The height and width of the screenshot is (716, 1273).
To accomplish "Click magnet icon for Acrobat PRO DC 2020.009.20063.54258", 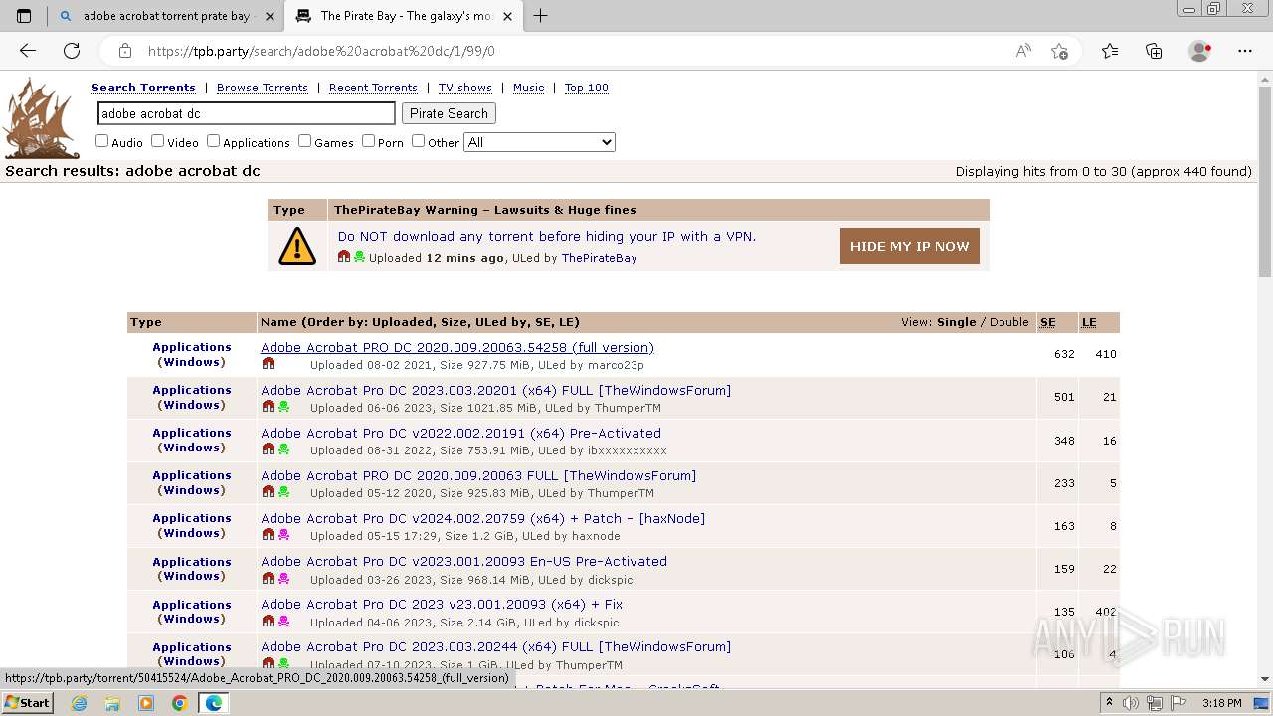I will pyautogui.click(x=268, y=364).
